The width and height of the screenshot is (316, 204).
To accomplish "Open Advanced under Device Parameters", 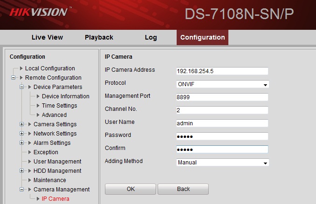I will pos(54,115).
